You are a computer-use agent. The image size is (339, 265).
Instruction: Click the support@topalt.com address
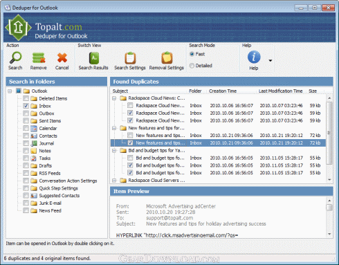tap(169, 218)
